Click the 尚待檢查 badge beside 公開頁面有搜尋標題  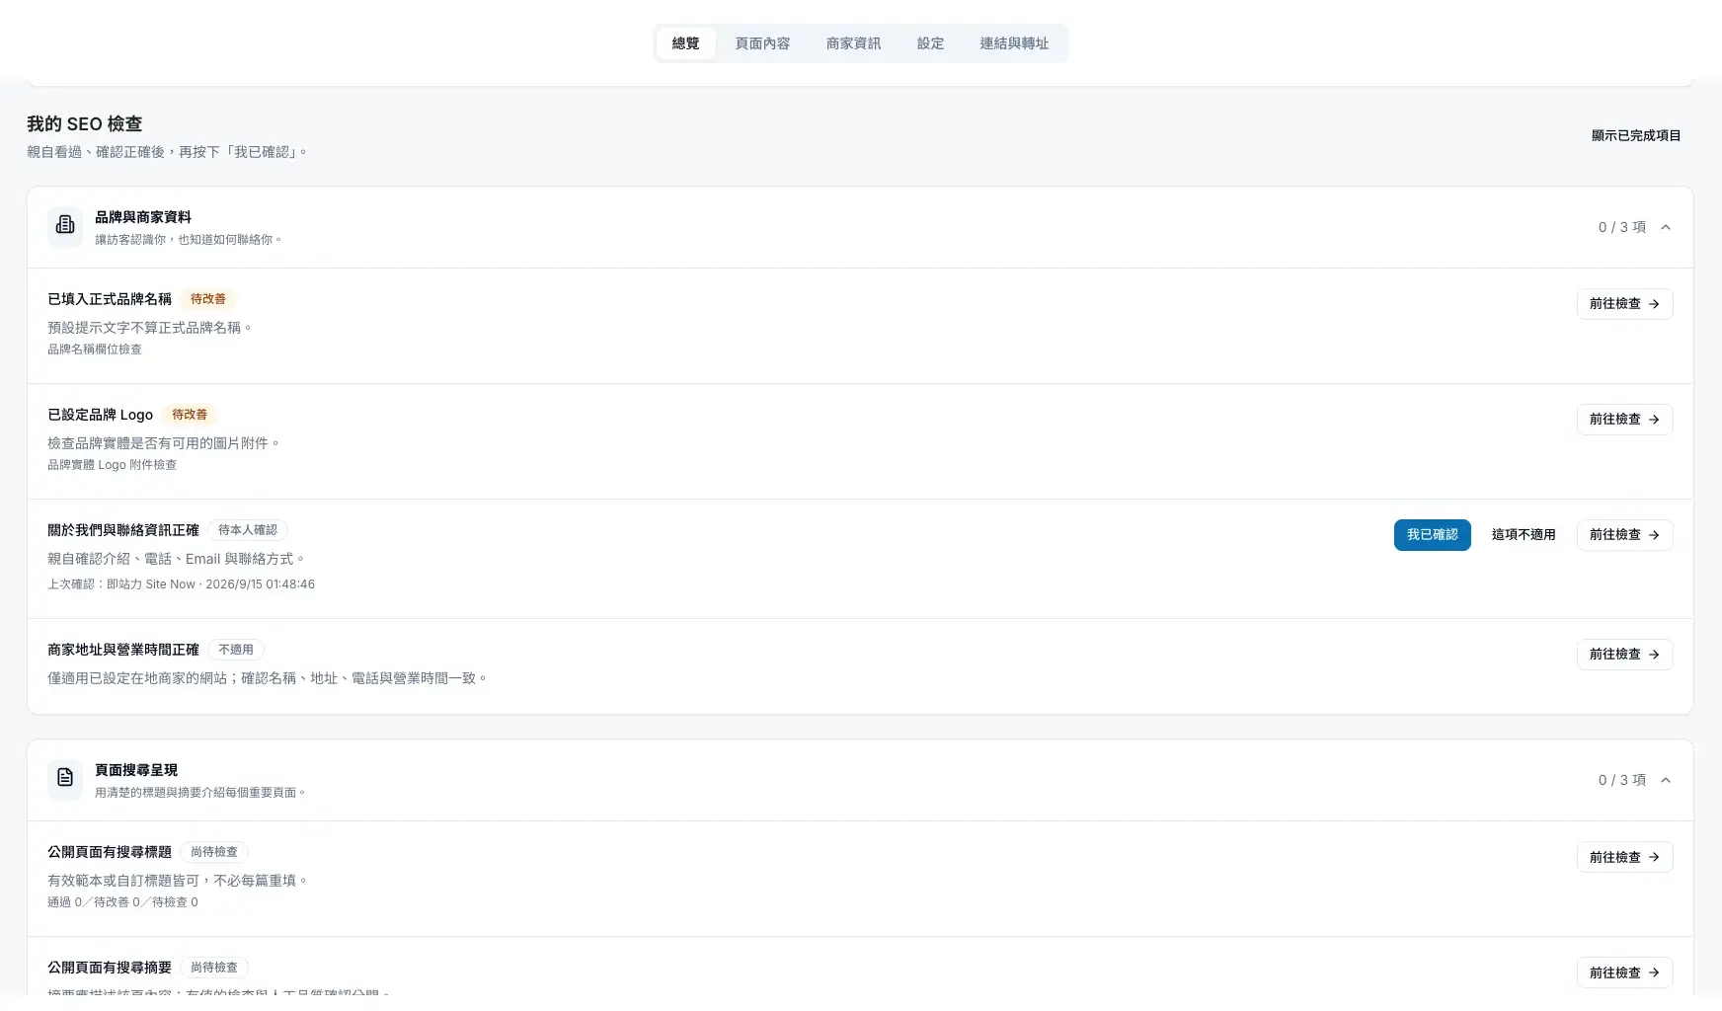click(214, 852)
